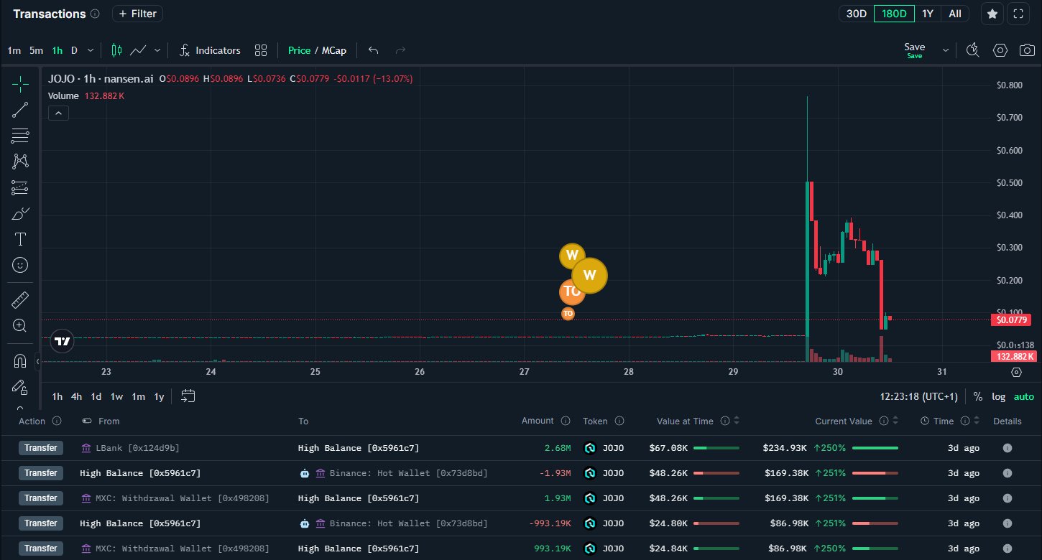Toggle logarithmic scale
The image size is (1042, 560).
coord(998,396)
